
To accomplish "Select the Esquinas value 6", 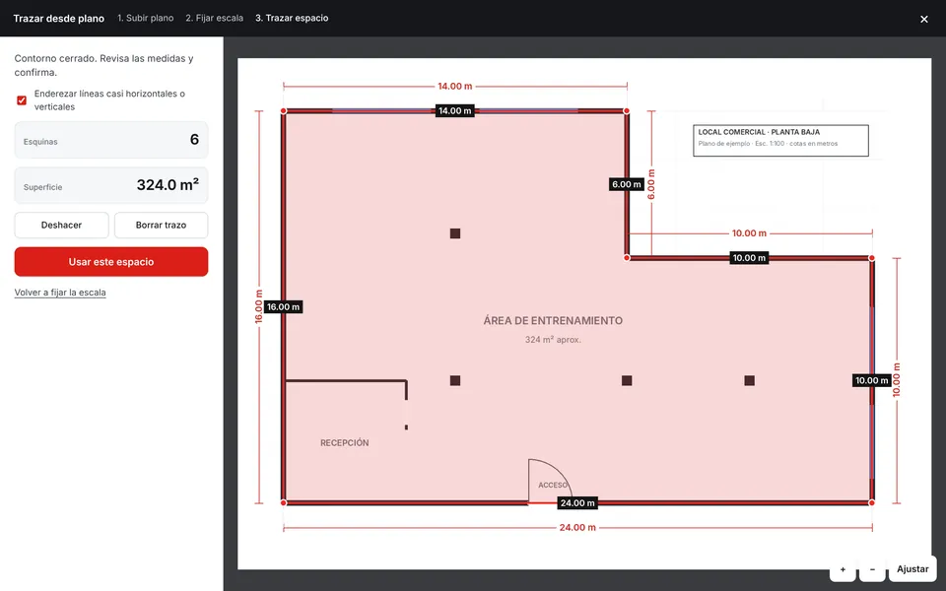I will 194,139.
